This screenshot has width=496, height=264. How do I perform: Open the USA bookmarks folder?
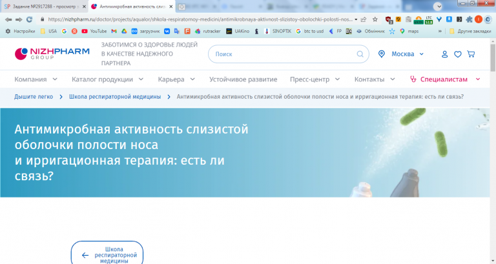[x=48, y=31]
